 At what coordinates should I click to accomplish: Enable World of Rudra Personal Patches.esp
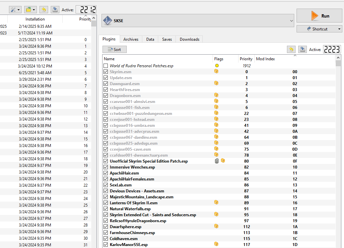tap(106, 66)
